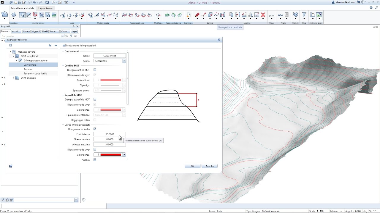Click the Filtro funnel icon in the ribbon
This screenshot has width=380, height=213.
[x=304, y=15]
